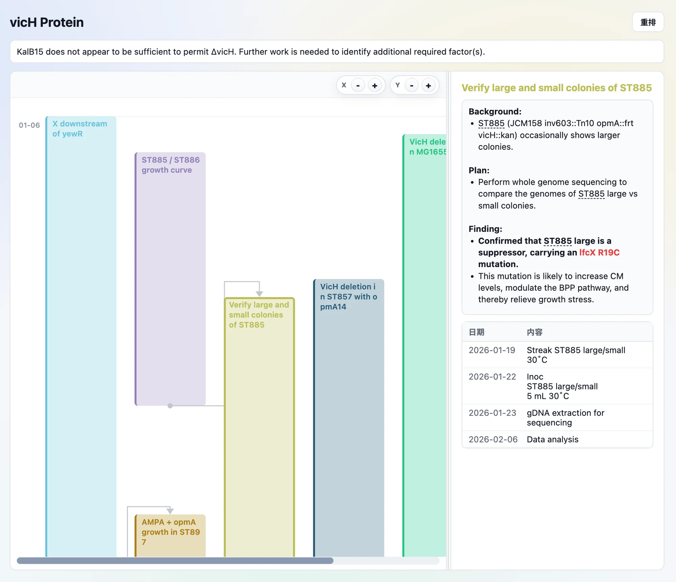Click Streak ST885 large/small entry
This screenshot has width=676, height=582.
(x=576, y=355)
